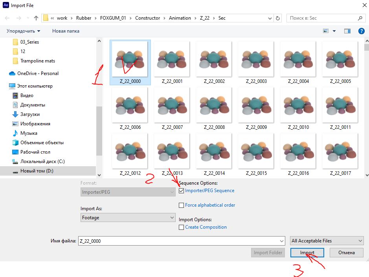Click the search magnifier icon
Viewport: 369px width, 277px height.
pos(360,18)
